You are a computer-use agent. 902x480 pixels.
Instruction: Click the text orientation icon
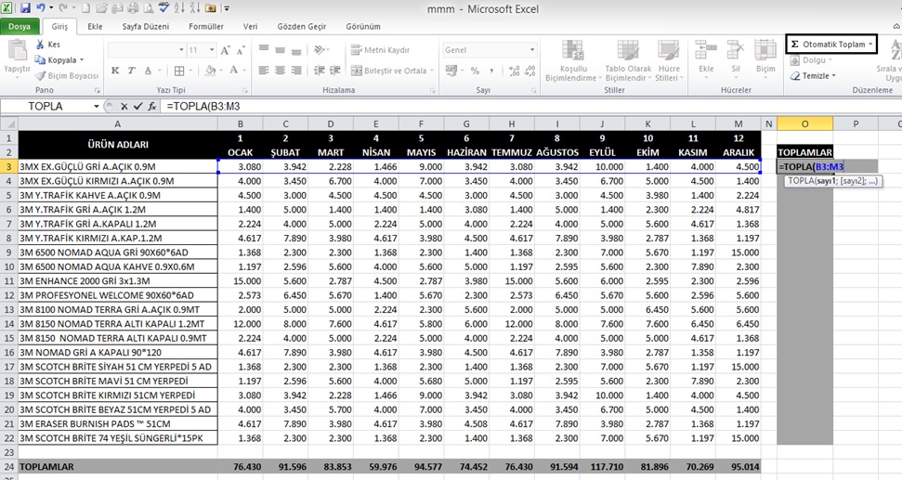point(319,50)
